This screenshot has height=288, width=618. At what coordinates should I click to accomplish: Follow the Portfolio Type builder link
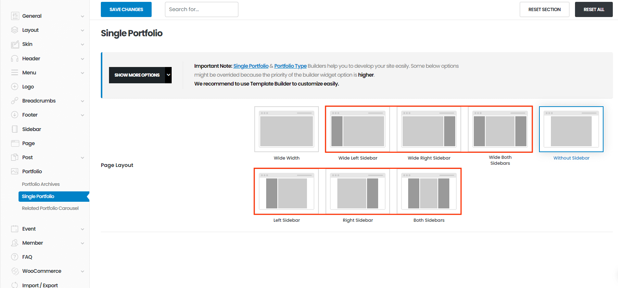[x=290, y=66]
